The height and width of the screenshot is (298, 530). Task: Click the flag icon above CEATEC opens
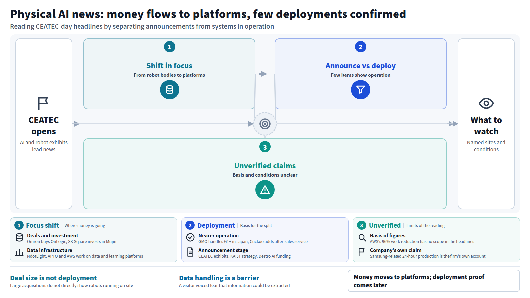[x=43, y=103]
